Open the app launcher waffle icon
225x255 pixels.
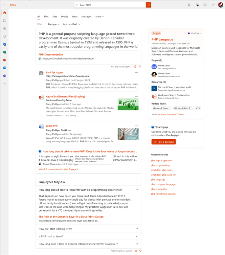click(5, 5)
